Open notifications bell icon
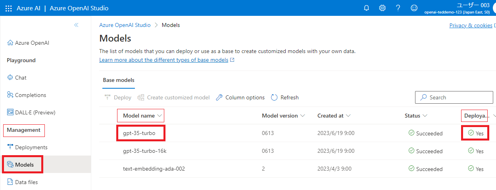The width and height of the screenshot is (496, 190). 366,8
